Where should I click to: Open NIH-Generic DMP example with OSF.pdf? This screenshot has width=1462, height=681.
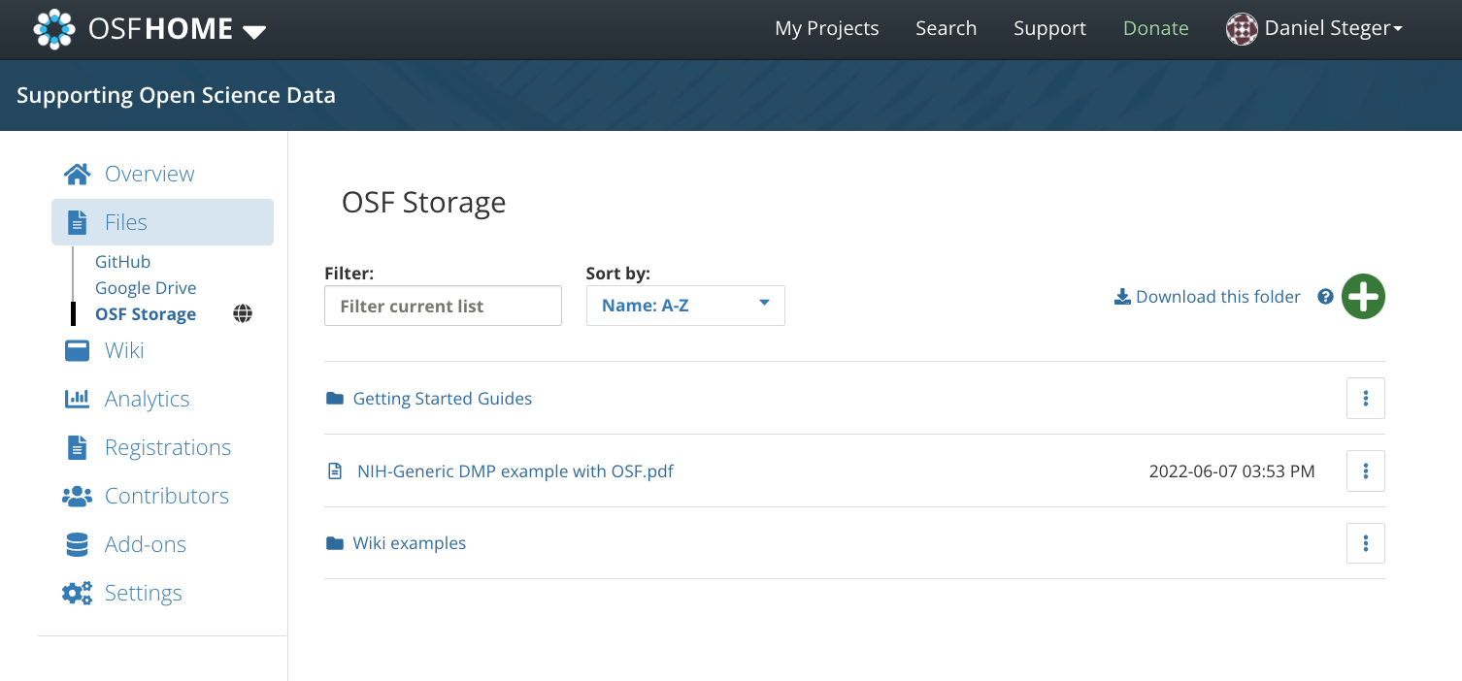(515, 471)
